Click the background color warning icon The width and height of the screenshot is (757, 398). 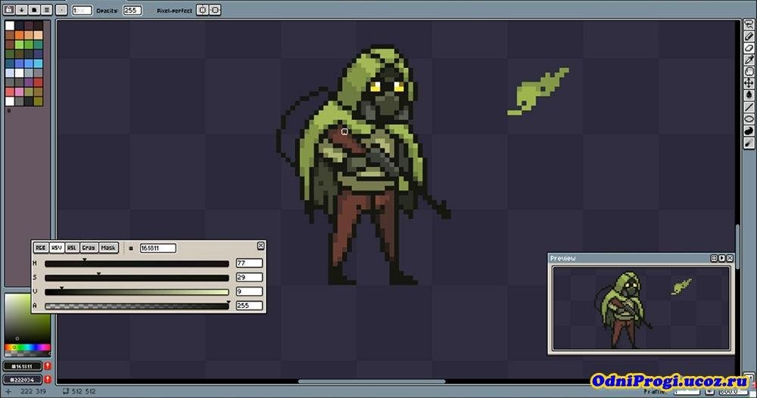[x=47, y=380]
